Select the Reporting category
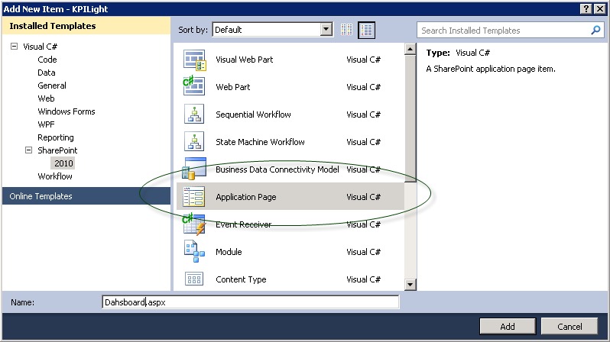Viewport: 610px width, 342px height. [56, 137]
